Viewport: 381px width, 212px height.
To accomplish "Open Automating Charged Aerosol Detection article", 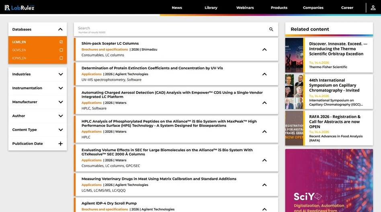I will coord(172,94).
